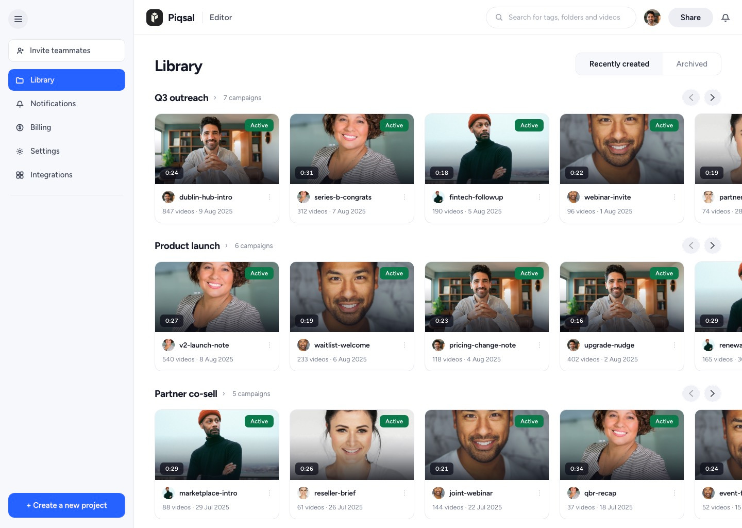The width and height of the screenshot is (742, 528).
Task: Expand the Partner co-sell folder chevron
Action: [224, 393]
